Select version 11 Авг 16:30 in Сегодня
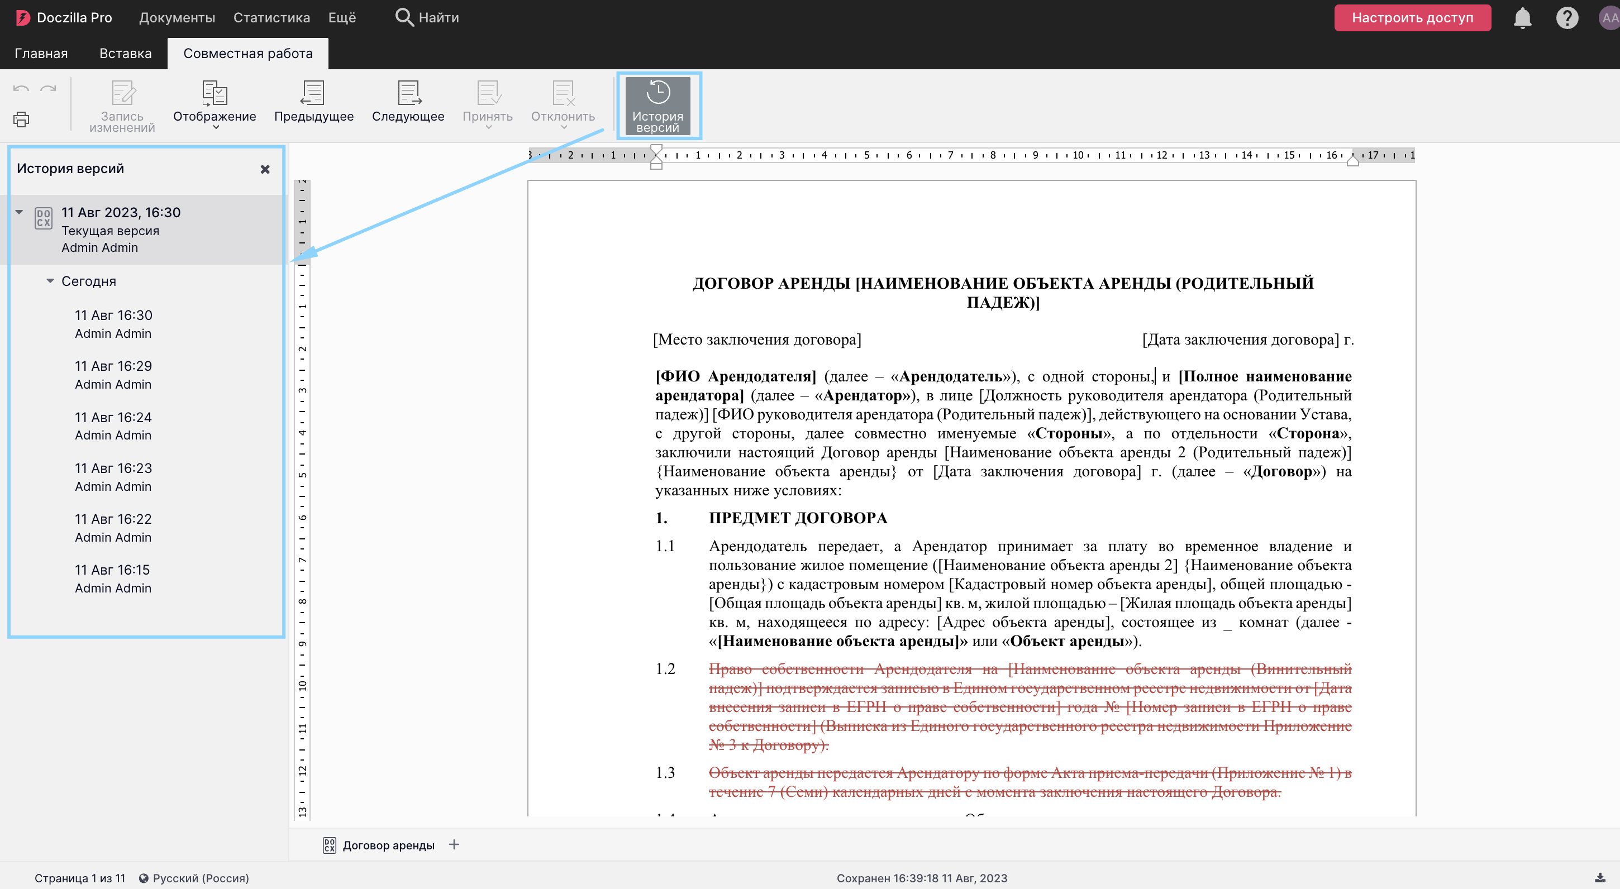Image resolution: width=1620 pixels, height=889 pixels. tap(113, 324)
